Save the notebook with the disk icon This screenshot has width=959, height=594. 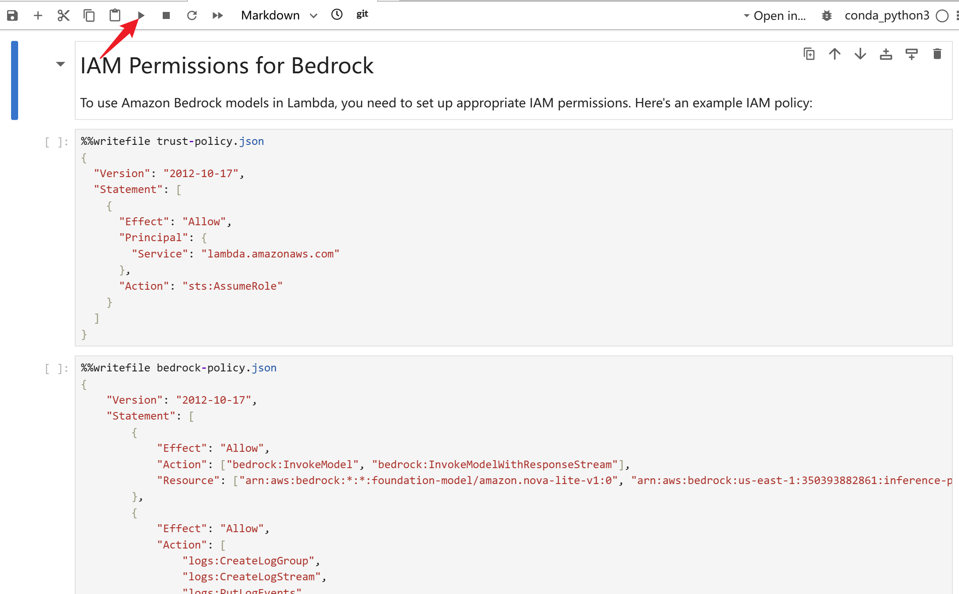[x=12, y=15]
